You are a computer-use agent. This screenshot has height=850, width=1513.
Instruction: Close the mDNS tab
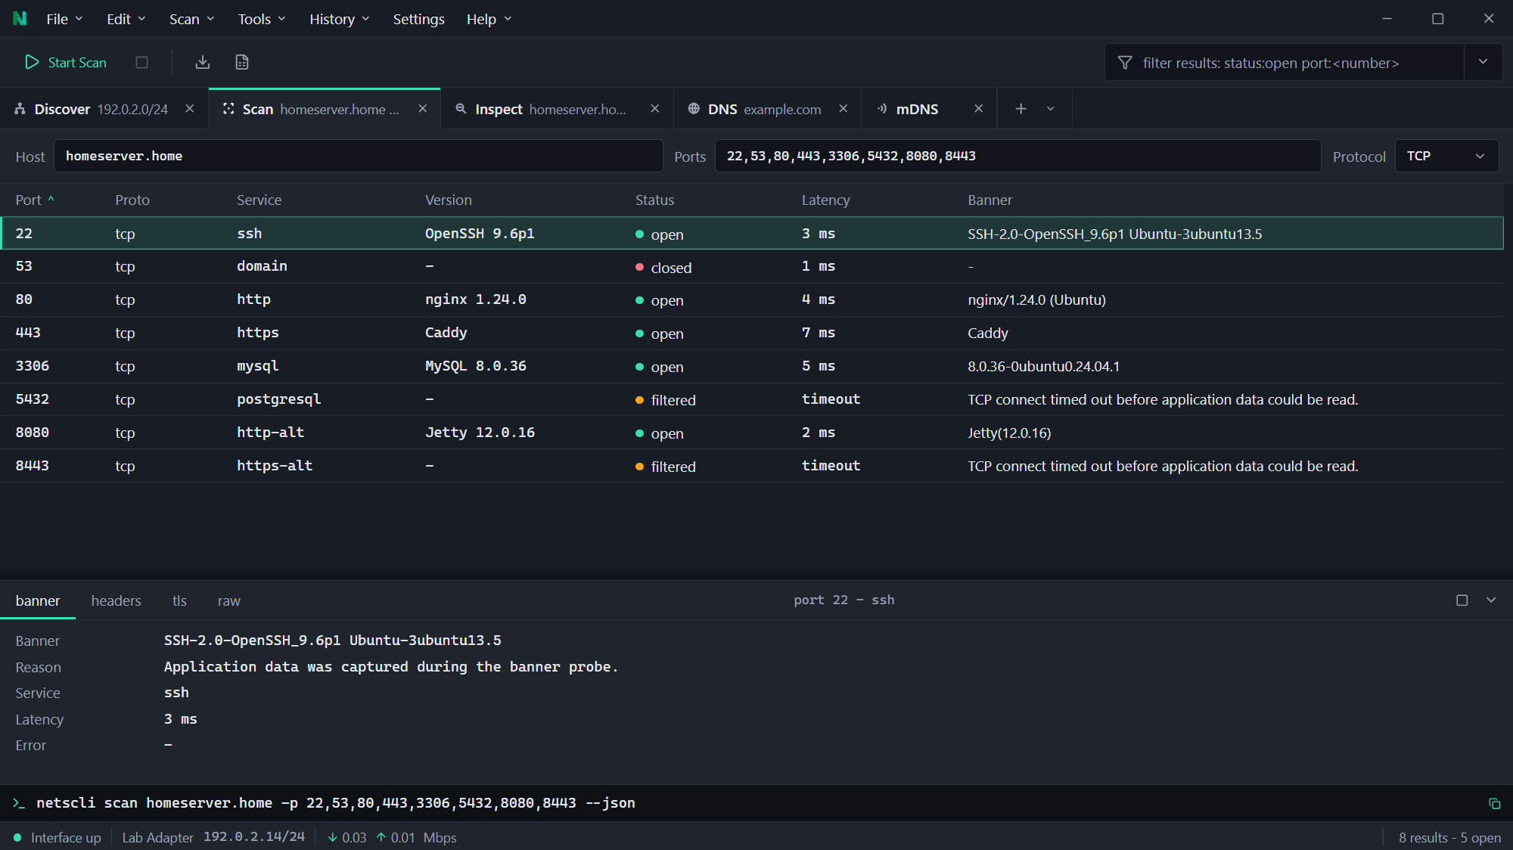tap(979, 109)
